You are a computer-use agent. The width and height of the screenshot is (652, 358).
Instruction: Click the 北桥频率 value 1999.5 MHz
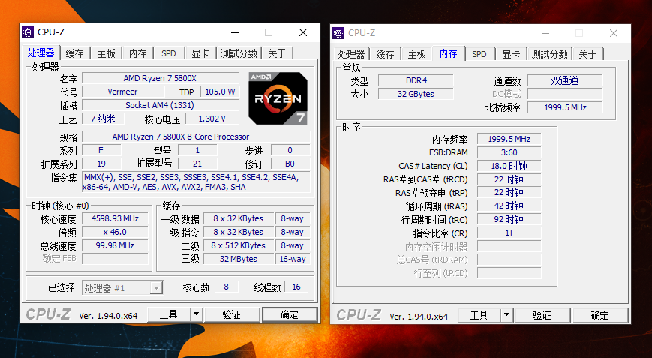(565, 107)
